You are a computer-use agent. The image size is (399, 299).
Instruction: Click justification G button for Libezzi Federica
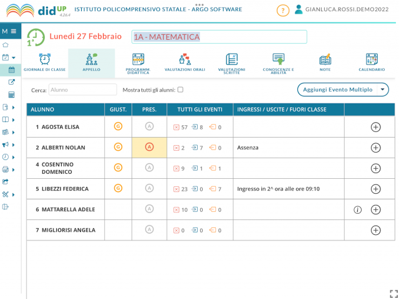118,188
